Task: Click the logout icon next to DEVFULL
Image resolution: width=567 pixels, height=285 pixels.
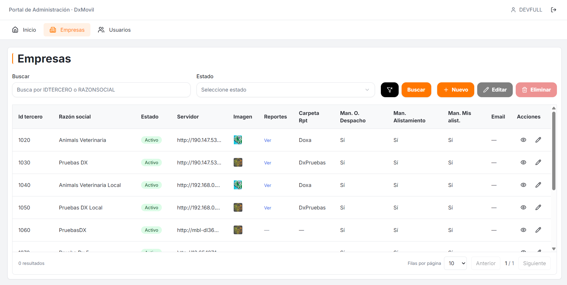Action: [553, 10]
